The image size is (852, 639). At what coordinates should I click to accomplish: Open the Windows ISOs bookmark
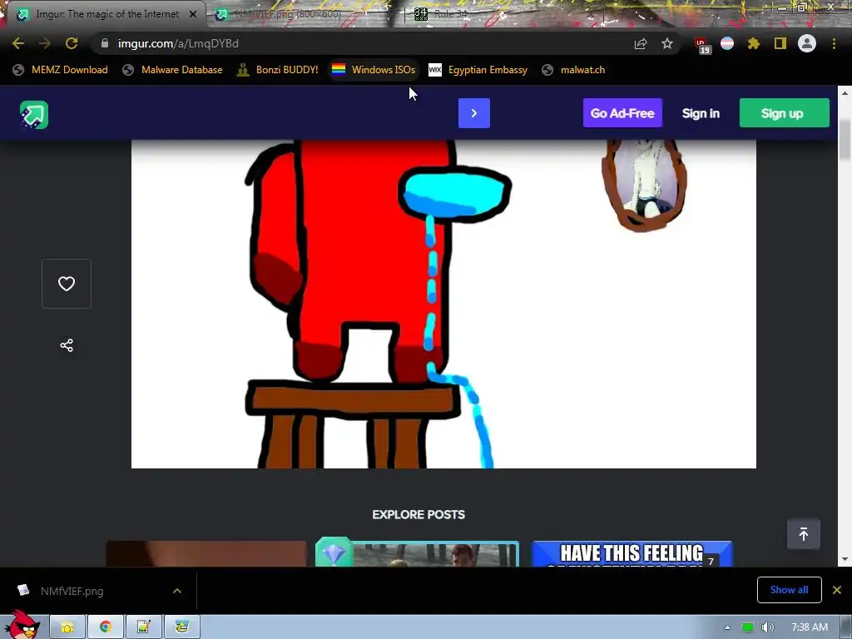tap(374, 70)
